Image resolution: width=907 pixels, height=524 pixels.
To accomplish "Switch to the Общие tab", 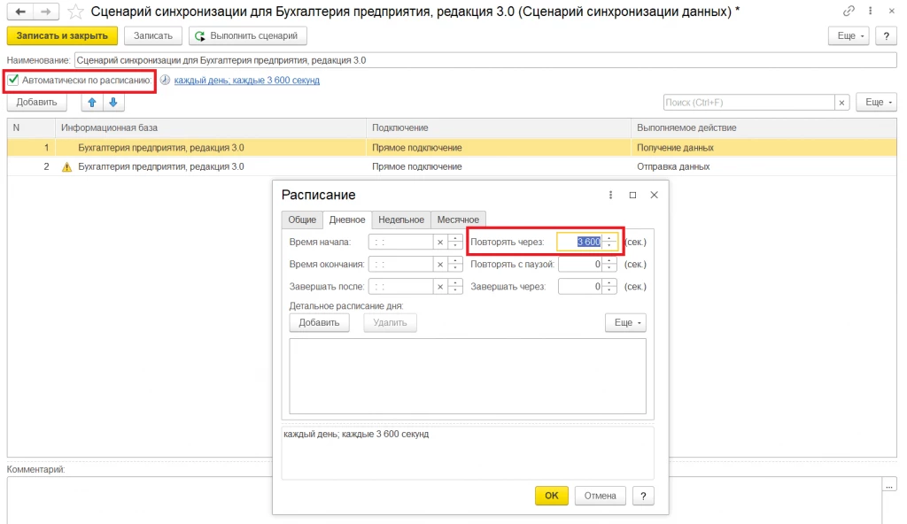I will coord(302,220).
